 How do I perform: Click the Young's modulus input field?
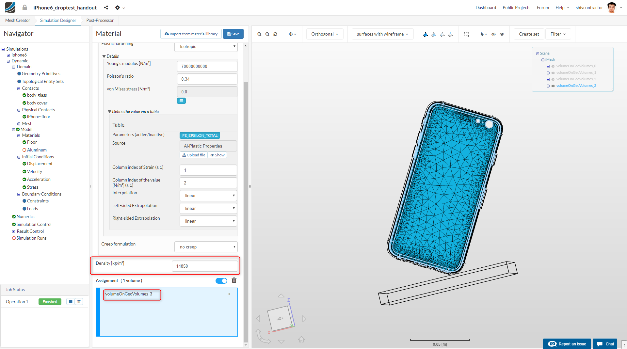click(207, 66)
